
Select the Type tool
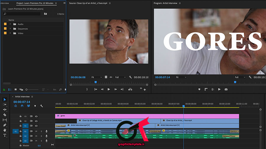pyautogui.click(x=5, y=135)
